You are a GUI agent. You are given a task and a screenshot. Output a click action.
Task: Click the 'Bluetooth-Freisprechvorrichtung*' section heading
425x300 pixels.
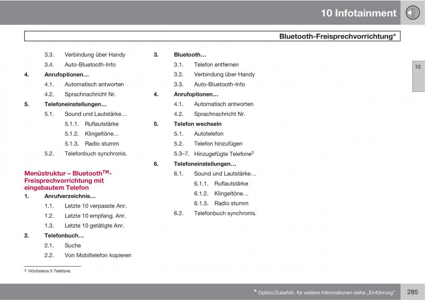pos(337,36)
